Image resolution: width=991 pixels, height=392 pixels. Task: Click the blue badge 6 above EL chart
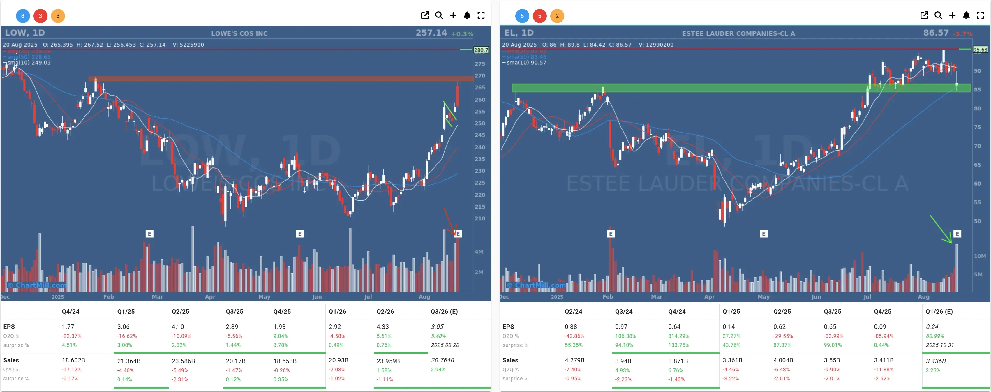click(522, 16)
